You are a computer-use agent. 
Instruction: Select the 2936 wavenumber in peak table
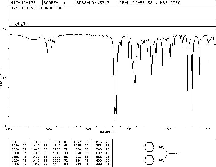[x=15, y=149]
